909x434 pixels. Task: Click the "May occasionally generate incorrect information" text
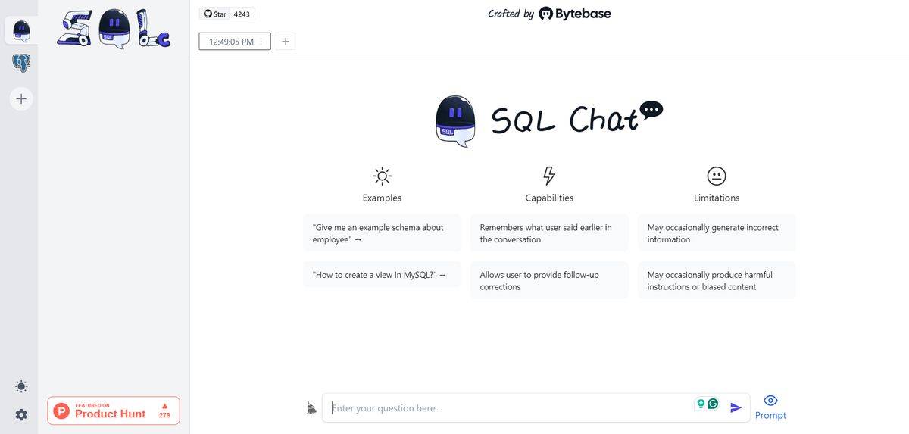[x=713, y=233]
